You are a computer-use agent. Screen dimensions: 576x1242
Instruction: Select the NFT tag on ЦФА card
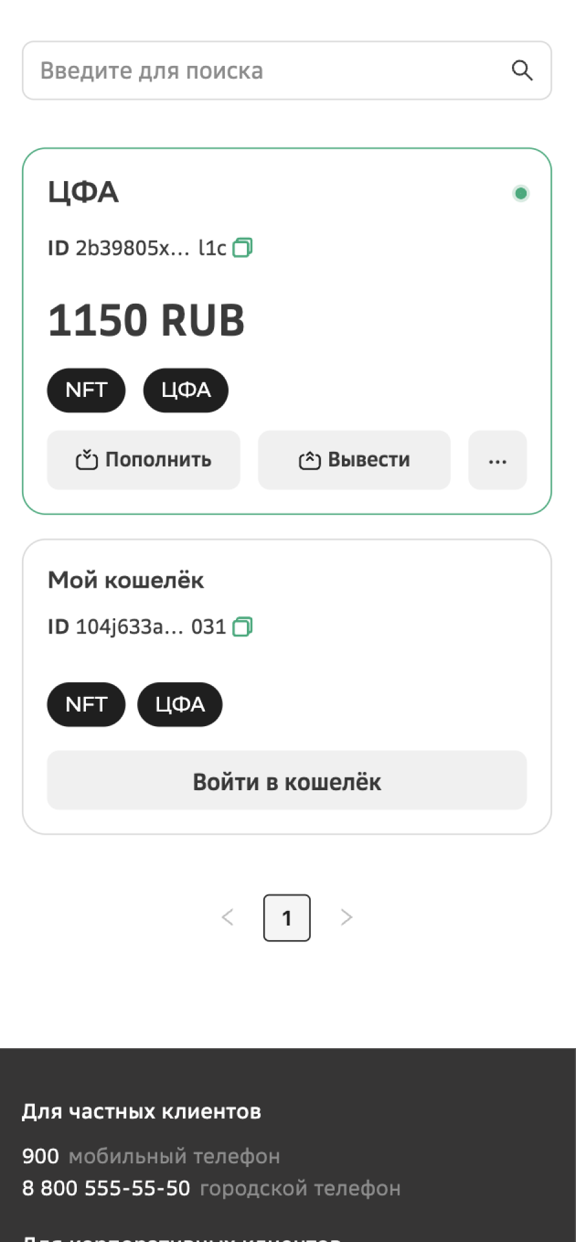point(87,390)
